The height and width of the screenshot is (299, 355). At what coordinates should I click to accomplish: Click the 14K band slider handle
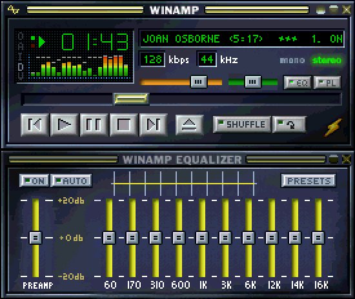point(295,238)
